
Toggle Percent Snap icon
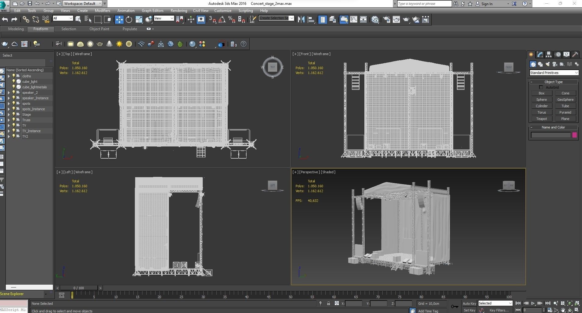[232, 19]
